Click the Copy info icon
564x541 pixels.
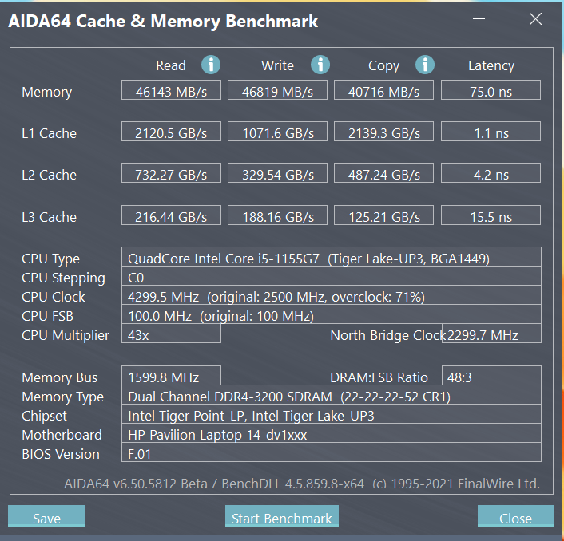[425, 65]
